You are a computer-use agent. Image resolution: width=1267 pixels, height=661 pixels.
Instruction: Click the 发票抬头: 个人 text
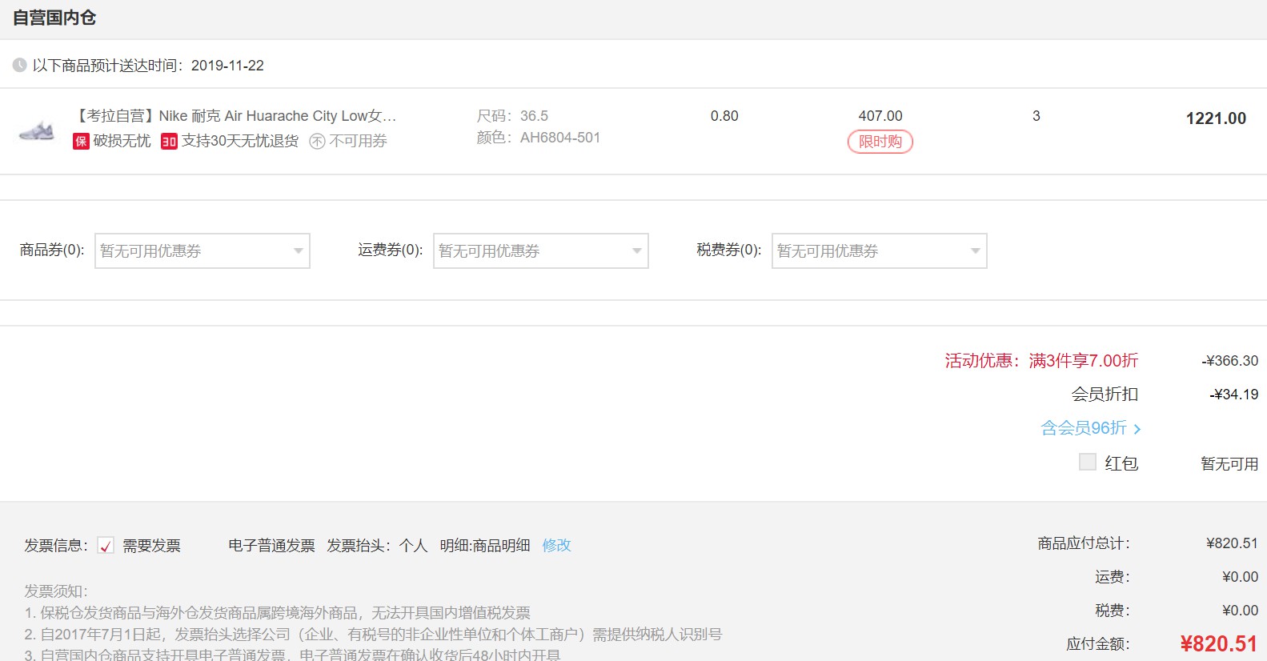377,546
